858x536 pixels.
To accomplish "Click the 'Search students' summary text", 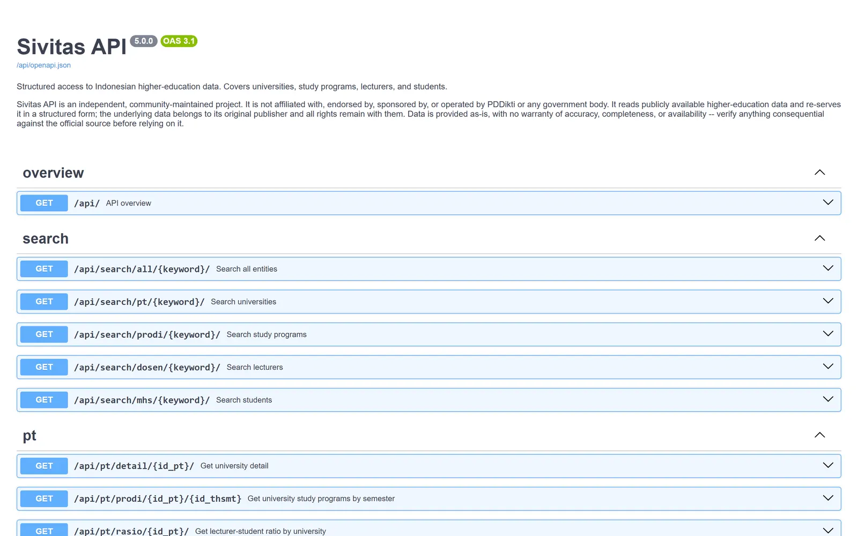I will 244,400.
